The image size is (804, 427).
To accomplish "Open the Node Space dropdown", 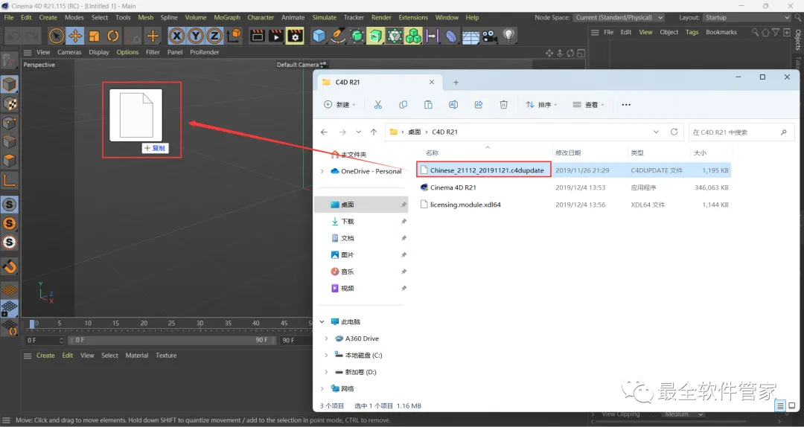I will [619, 17].
